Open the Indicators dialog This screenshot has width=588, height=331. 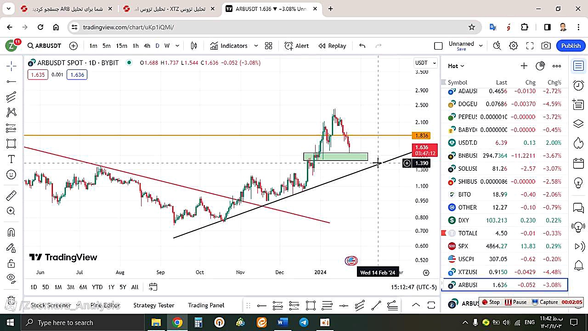[x=229, y=46]
